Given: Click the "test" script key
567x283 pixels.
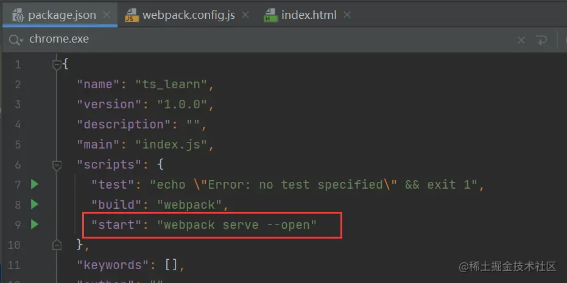Looking at the screenshot, I should pyautogui.click(x=113, y=184).
